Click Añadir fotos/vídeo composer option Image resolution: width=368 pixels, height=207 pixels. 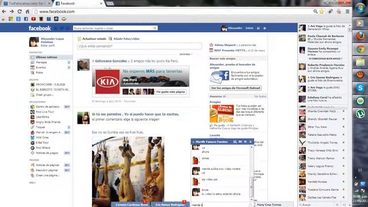tap(124, 39)
